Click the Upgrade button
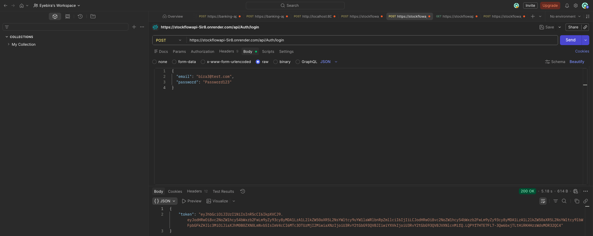The height and width of the screenshot is (236, 593). pyautogui.click(x=550, y=6)
